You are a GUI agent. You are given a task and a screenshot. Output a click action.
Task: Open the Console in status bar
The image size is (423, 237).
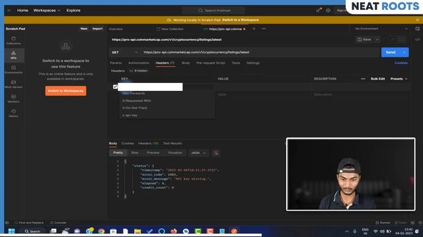pos(58,223)
